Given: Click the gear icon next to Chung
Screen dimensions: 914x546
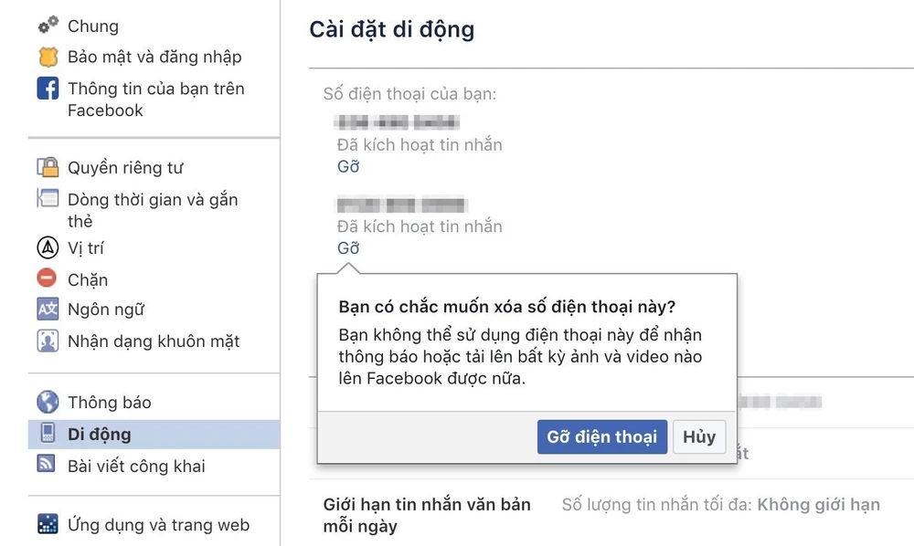Looking at the screenshot, I should coord(48,26).
